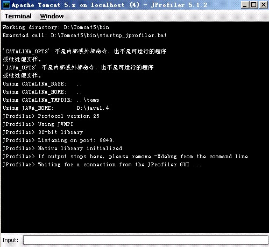
Task: Click 'Waiting for a connection' line
Action: 102,165
